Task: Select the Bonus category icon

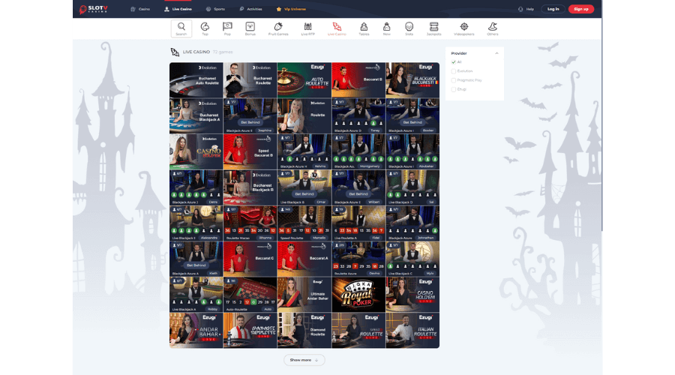Action: click(250, 28)
